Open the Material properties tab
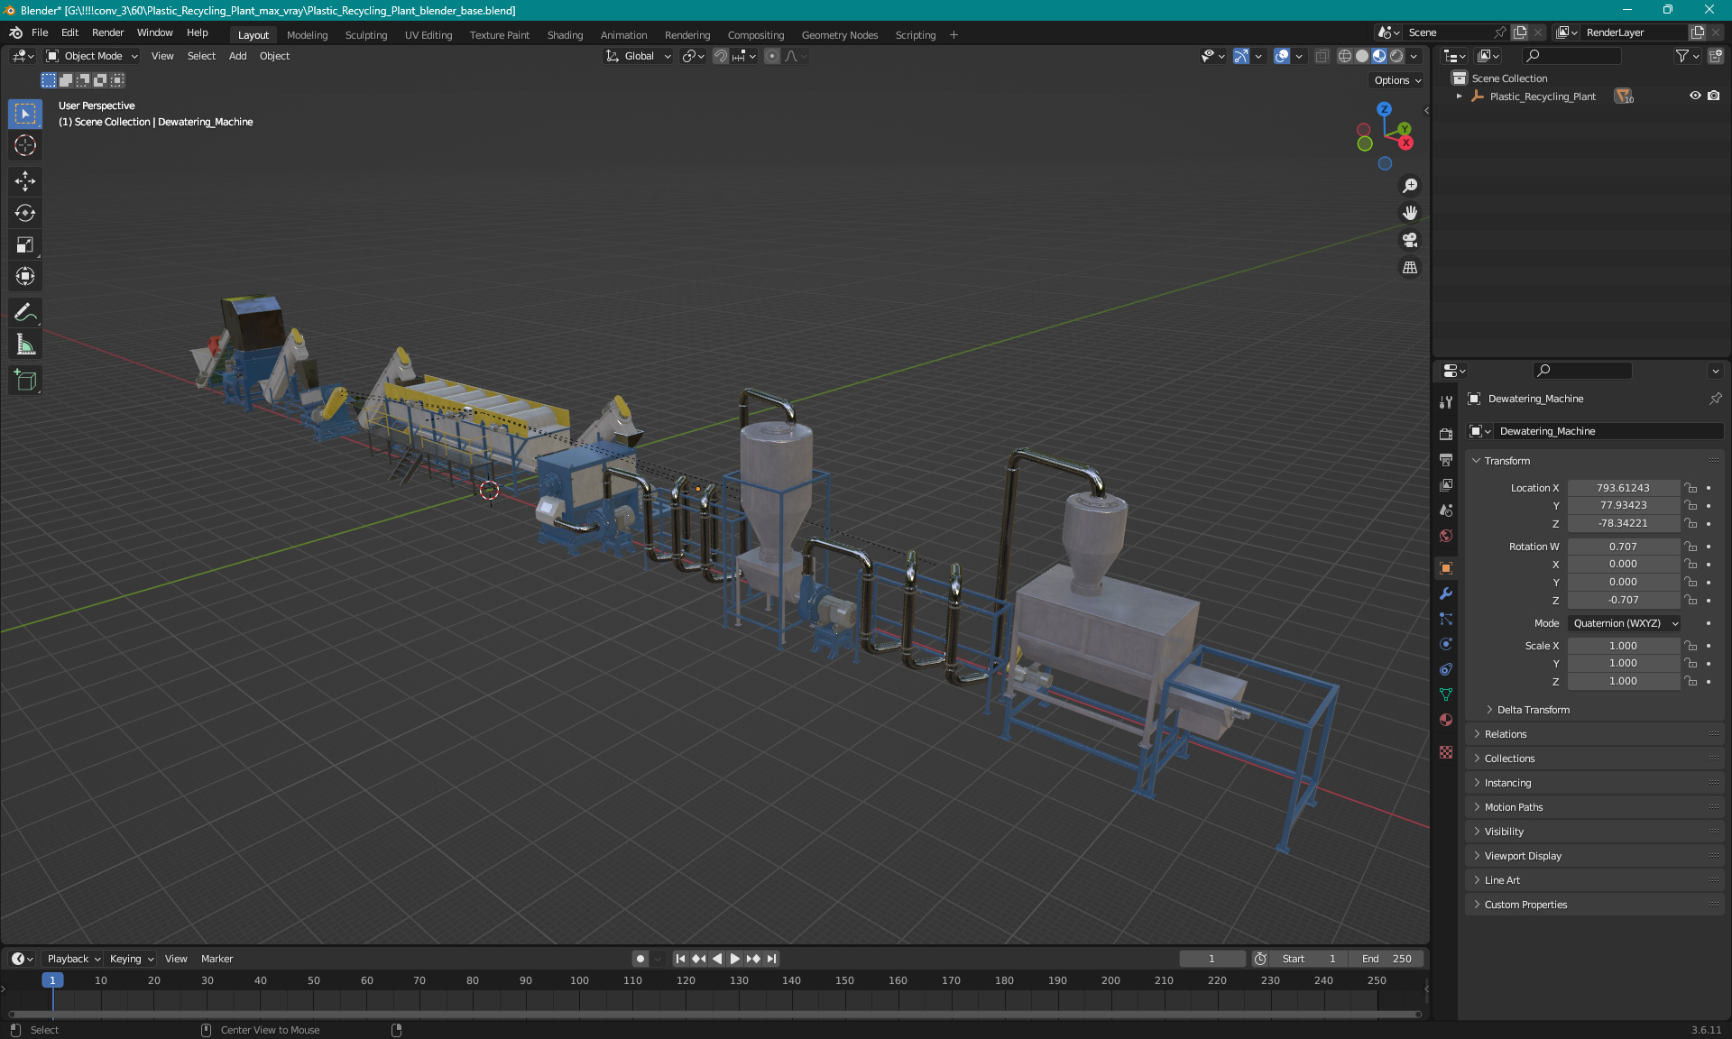Viewport: 1732px width, 1039px height. [1446, 720]
